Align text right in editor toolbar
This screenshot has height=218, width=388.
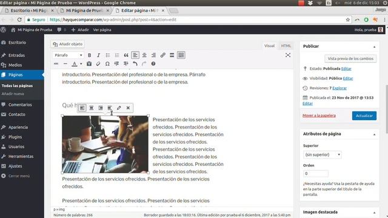[x=153, y=55]
